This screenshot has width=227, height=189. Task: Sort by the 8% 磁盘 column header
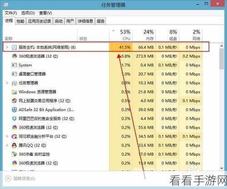click(168, 35)
